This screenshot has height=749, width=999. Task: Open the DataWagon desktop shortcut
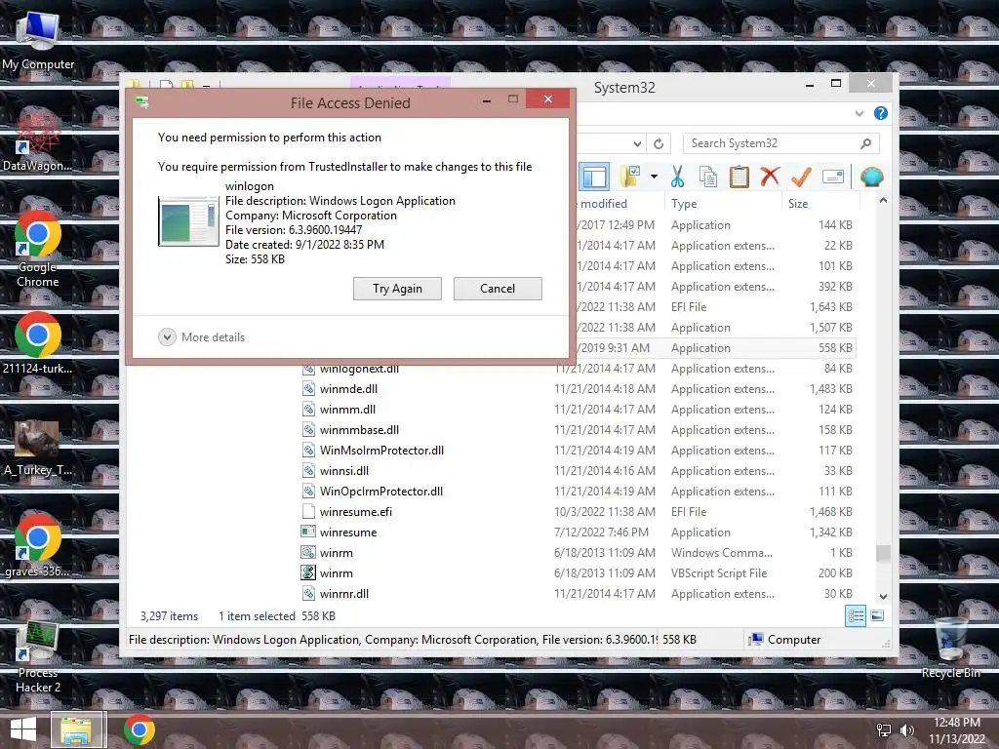38,141
